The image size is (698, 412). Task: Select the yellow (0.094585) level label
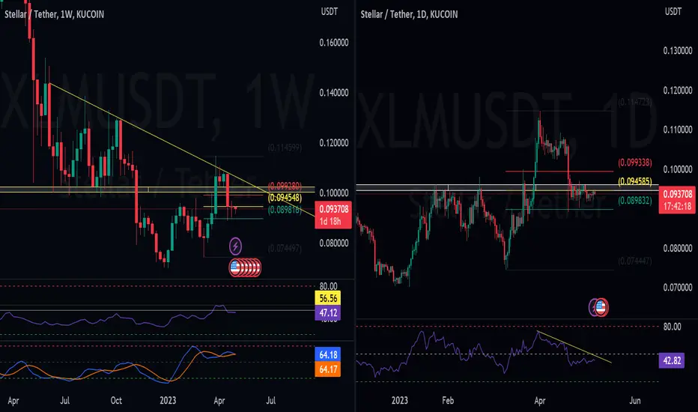pyautogui.click(x=635, y=181)
